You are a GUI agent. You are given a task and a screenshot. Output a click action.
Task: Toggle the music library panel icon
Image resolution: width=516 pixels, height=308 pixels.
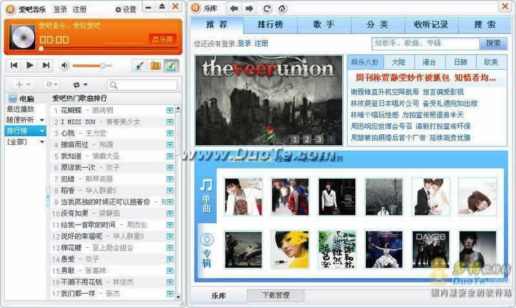172,66
